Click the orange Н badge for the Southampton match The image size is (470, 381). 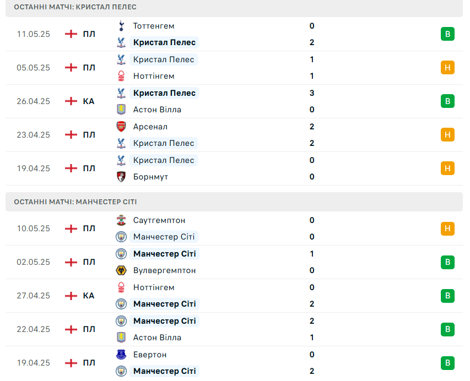pyautogui.click(x=447, y=228)
